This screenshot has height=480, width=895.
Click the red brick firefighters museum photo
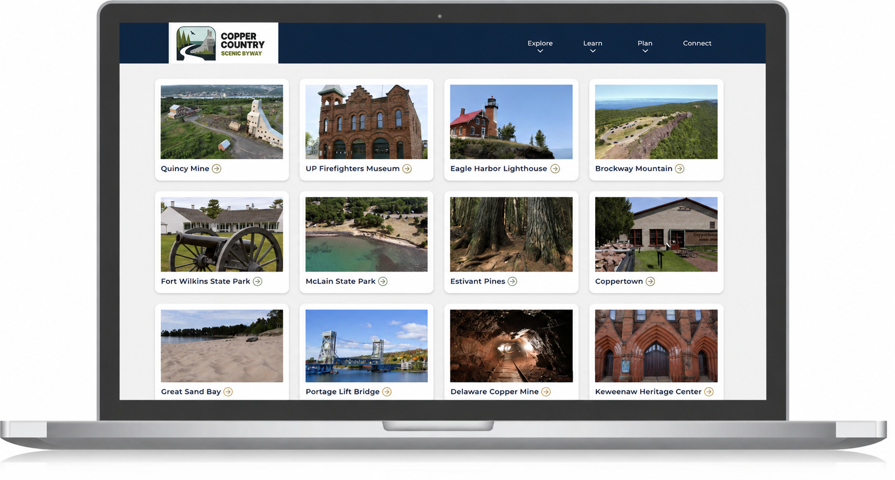pyautogui.click(x=367, y=122)
